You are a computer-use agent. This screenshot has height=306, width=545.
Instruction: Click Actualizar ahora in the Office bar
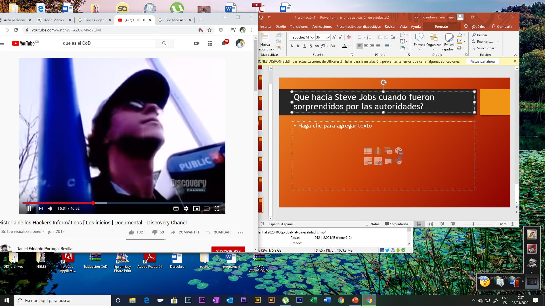pos(483,61)
